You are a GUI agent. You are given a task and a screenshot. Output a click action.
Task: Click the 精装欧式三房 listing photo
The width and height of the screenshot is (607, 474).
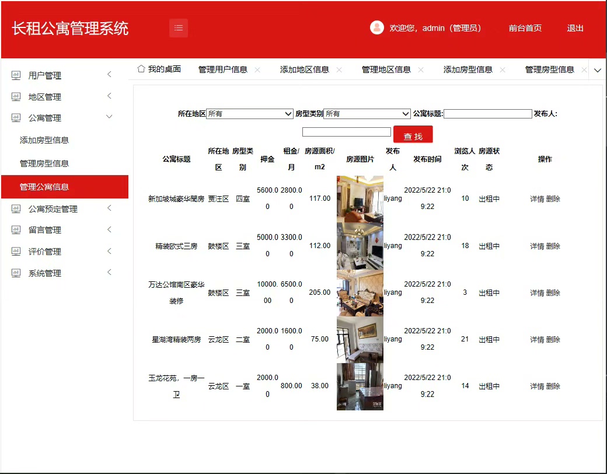(360, 246)
